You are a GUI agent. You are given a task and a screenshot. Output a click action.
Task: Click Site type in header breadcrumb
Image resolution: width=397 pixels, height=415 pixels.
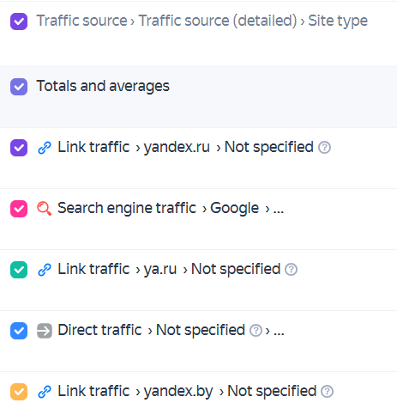(x=338, y=21)
